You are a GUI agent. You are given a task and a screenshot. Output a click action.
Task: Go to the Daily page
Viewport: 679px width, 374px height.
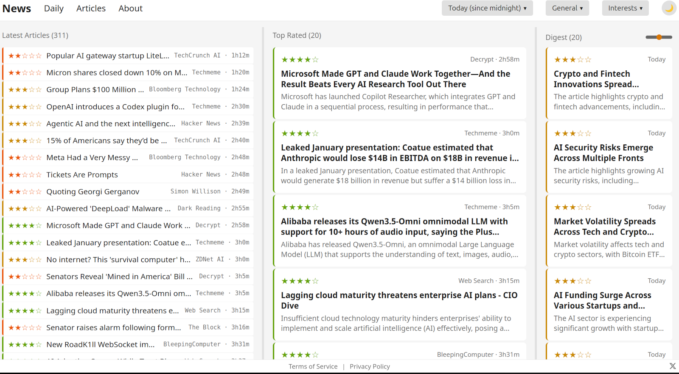[54, 8]
